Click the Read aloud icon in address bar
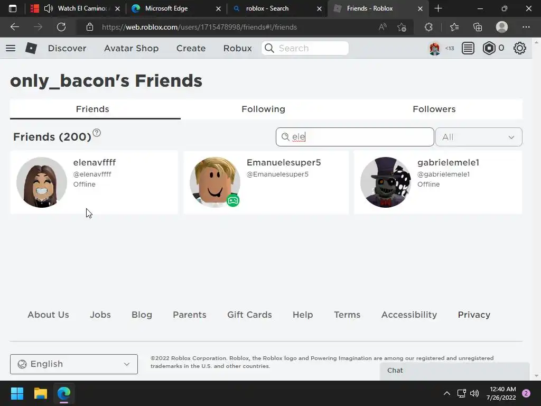Image resolution: width=541 pixels, height=406 pixels. click(383, 27)
